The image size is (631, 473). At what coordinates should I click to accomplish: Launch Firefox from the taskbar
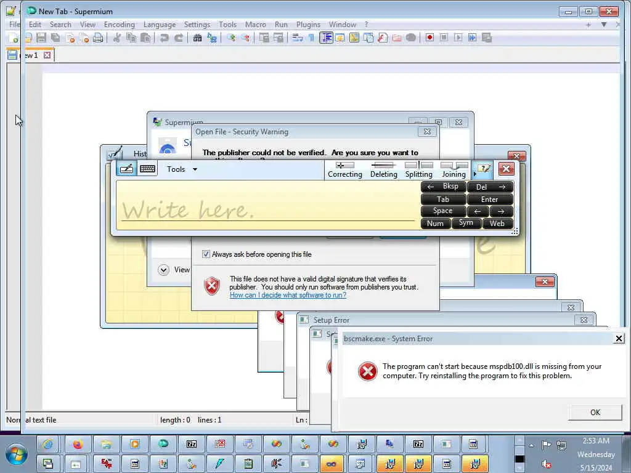click(77, 444)
